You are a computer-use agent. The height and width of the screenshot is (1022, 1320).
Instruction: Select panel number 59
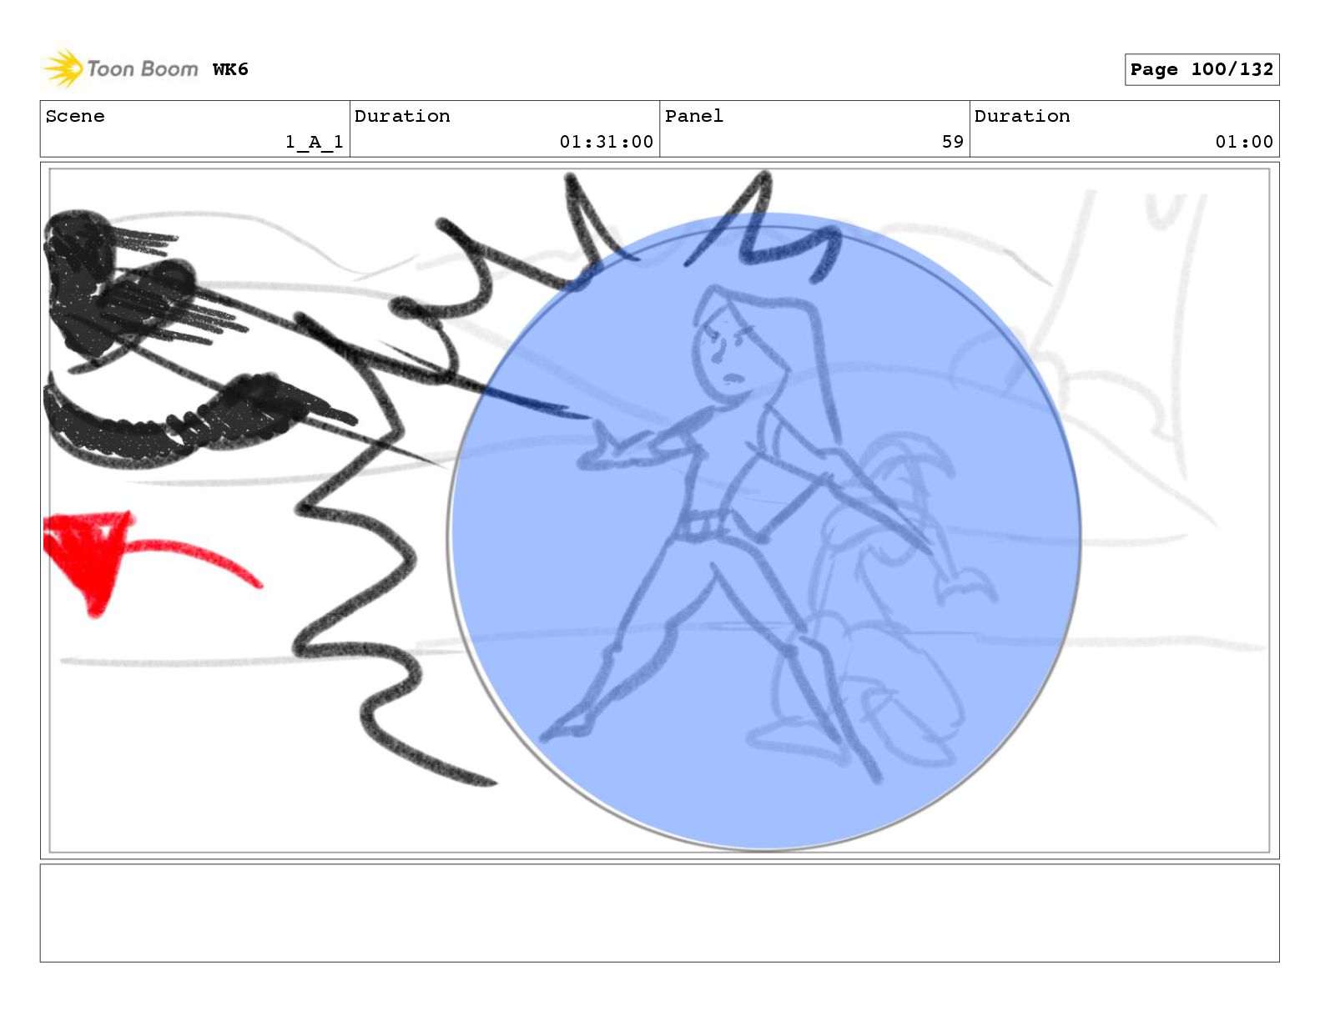(x=953, y=142)
